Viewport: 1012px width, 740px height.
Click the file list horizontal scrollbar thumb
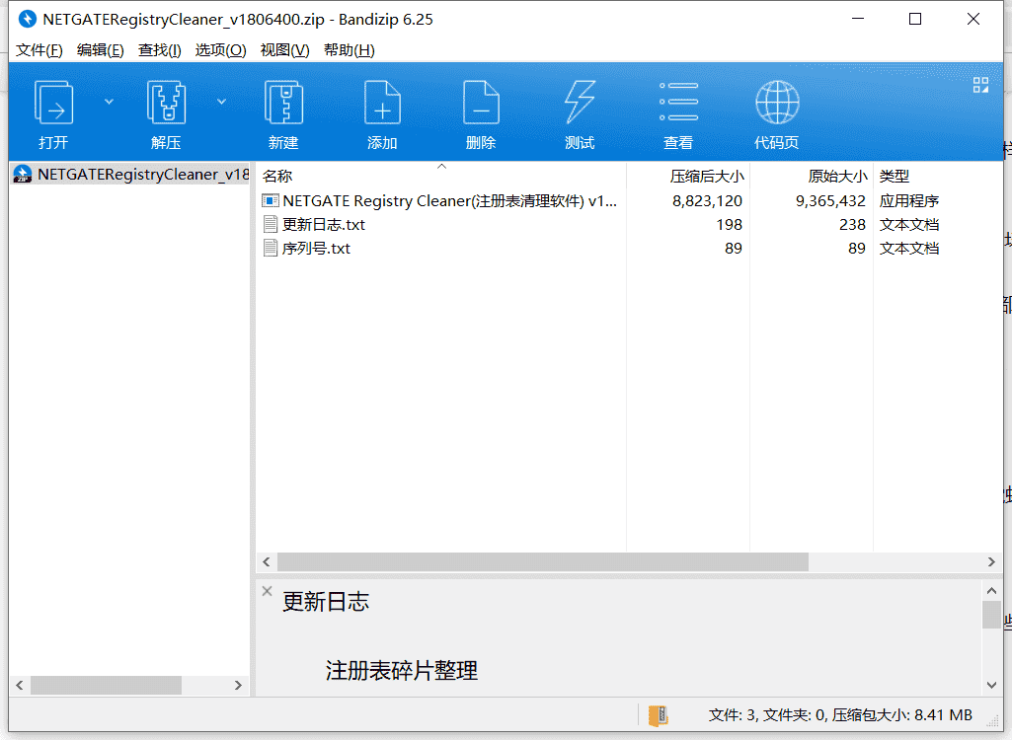click(543, 562)
